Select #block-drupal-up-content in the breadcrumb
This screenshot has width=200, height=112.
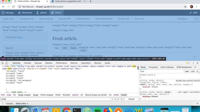coord(96,95)
